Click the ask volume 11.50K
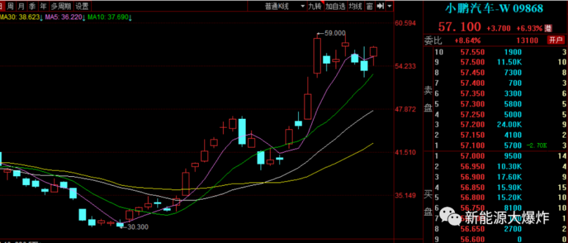The width and height of the screenshot is (568, 243). click(509, 62)
